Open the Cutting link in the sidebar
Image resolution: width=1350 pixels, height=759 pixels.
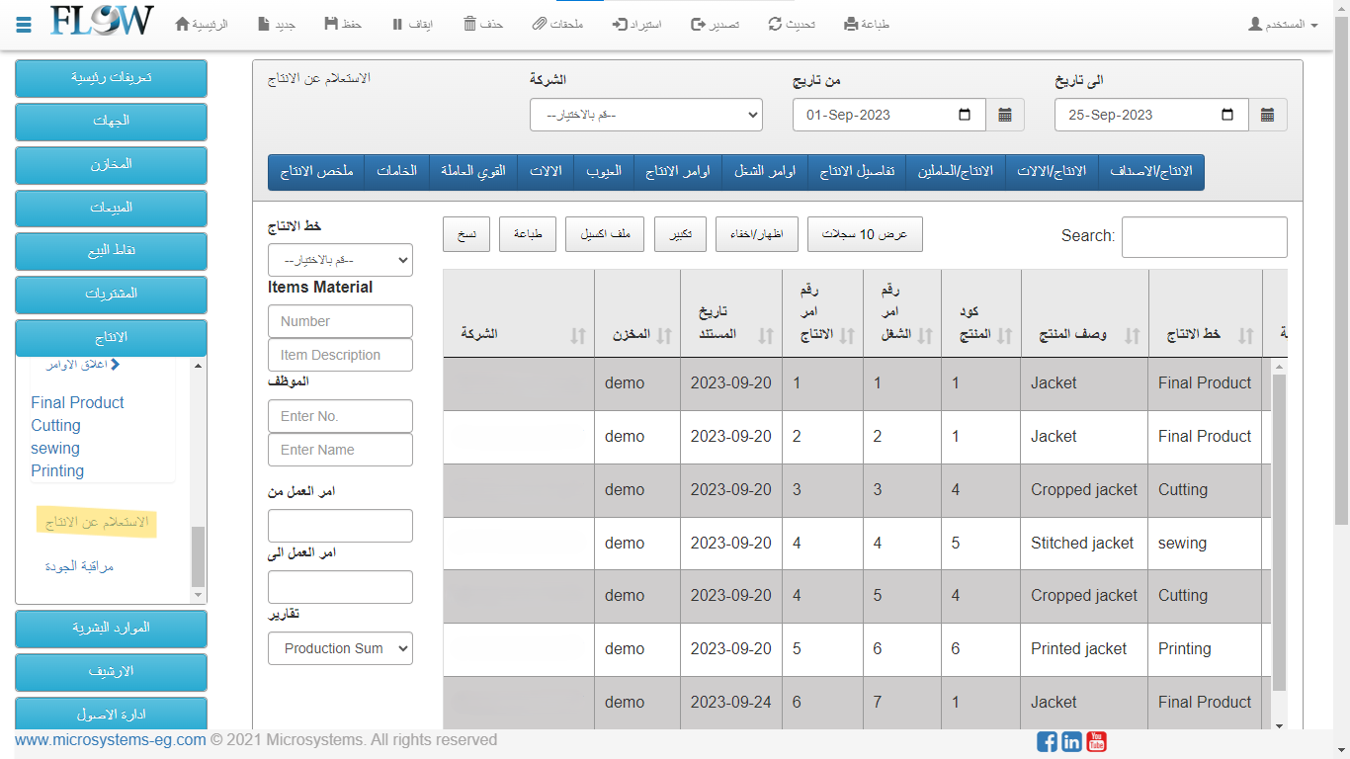pos(55,425)
